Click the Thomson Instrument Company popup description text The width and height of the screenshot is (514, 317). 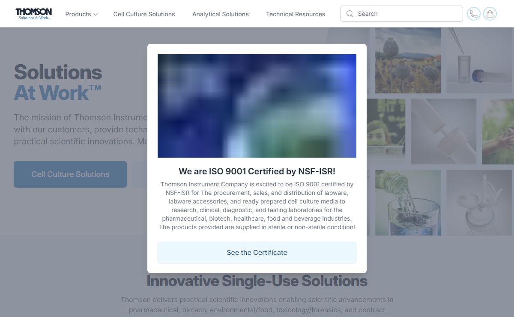click(x=257, y=206)
